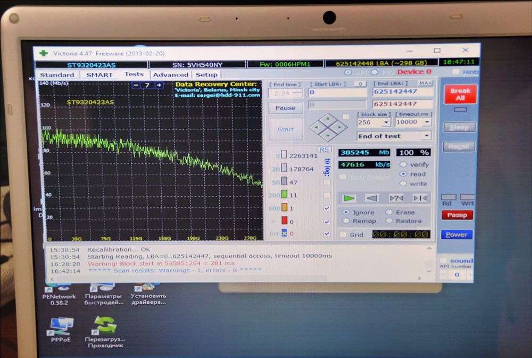The height and width of the screenshot is (358, 532).
Task: Click the down arrow on the diamond pad
Action: point(328,136)
